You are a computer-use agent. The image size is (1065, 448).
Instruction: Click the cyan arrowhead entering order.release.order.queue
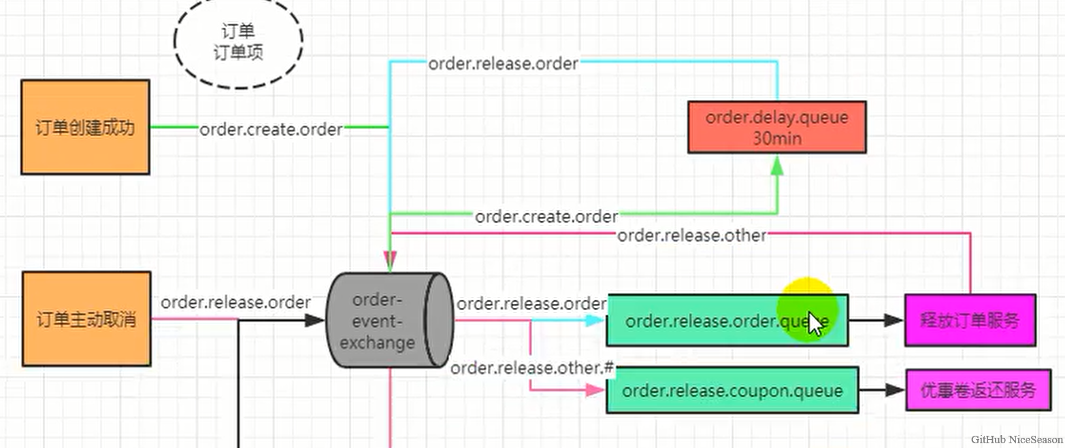tap(595, 320)
